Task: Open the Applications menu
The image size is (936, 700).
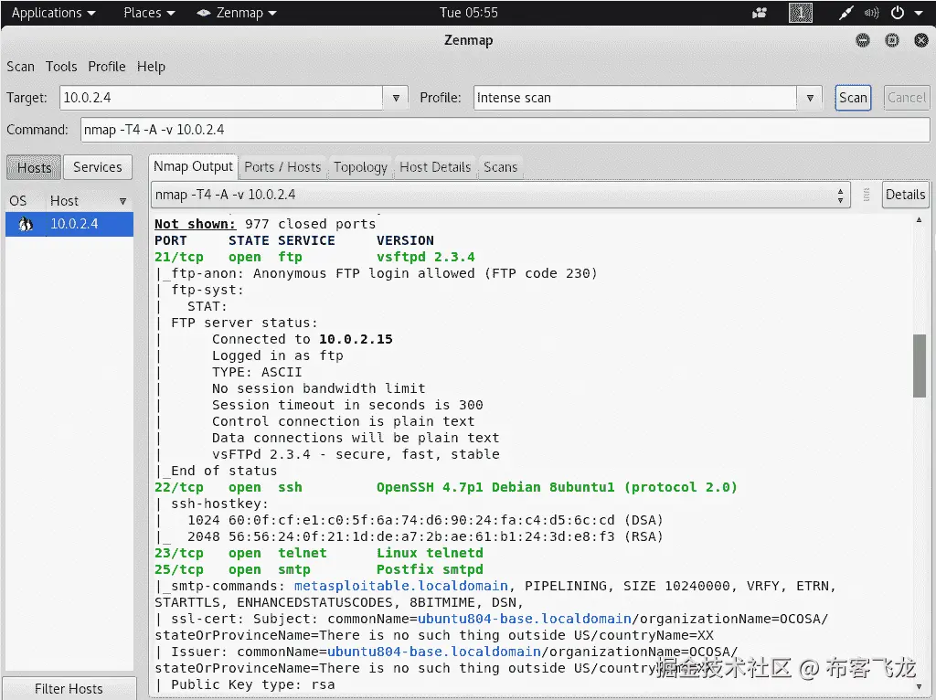Action: 53,13
